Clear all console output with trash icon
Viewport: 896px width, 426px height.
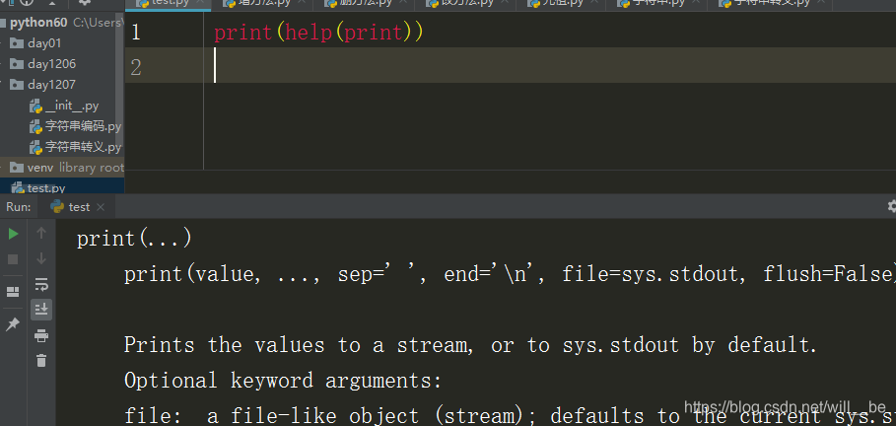pos(41,361)
